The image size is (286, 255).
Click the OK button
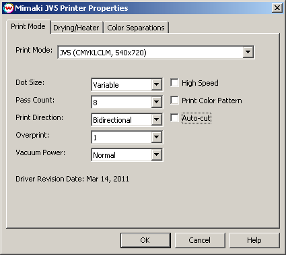click(145, 240)
